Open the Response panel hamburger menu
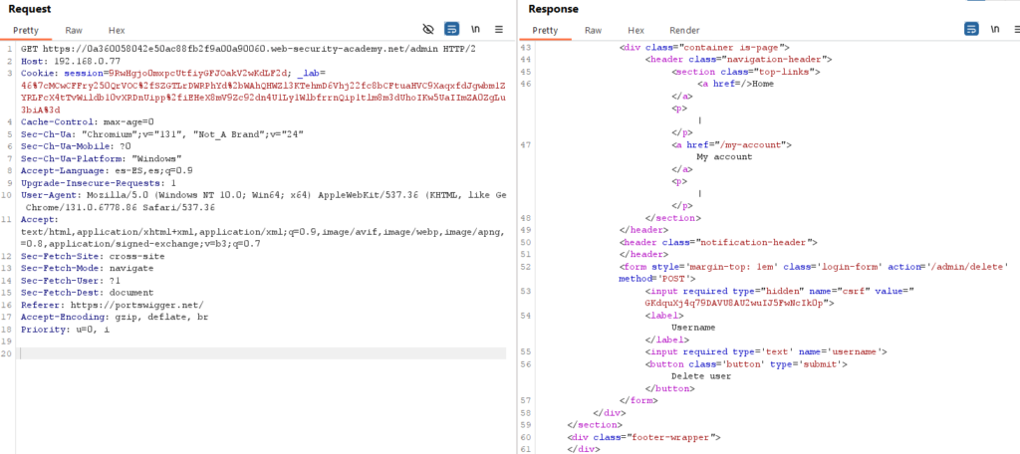Screen dimensions: 1020x454 pos(1018,29)
